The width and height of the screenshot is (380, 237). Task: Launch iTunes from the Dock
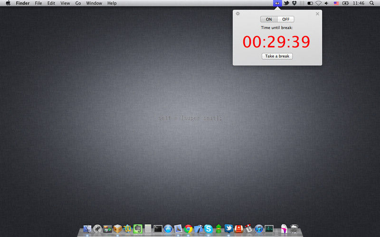point(259,228)
